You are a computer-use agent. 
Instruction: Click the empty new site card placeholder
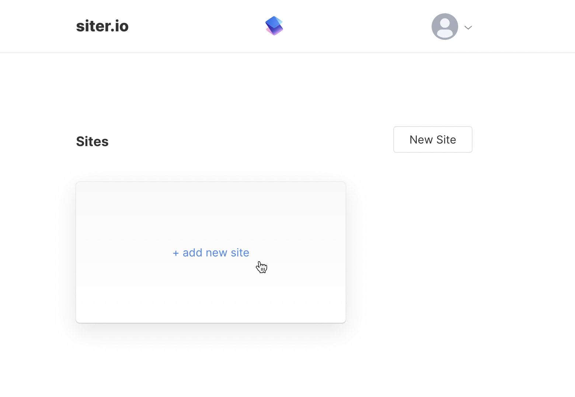tap(211, 252)
